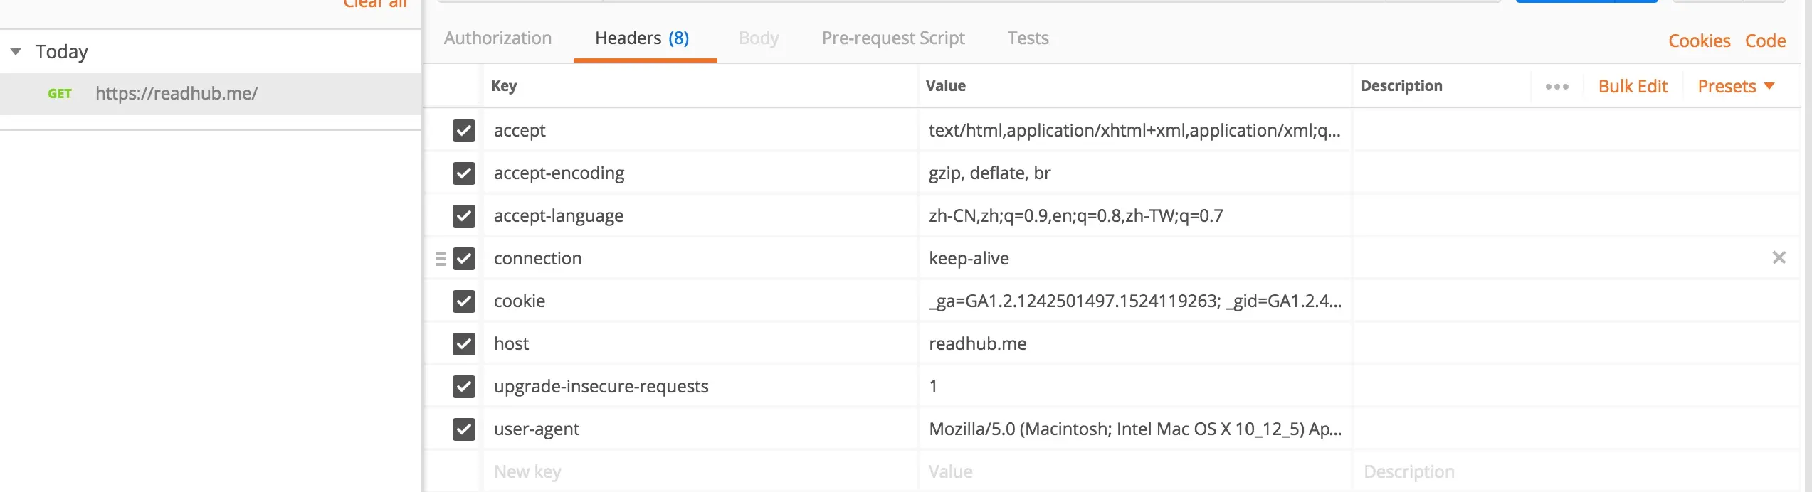Click the three-dots column options icon

click(x=1556, y=87)
